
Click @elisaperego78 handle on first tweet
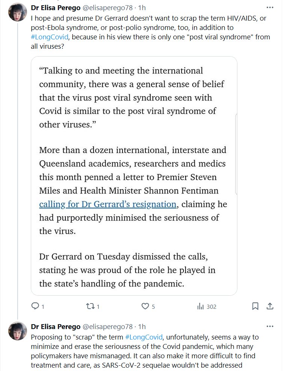click(x=107, y=7)
